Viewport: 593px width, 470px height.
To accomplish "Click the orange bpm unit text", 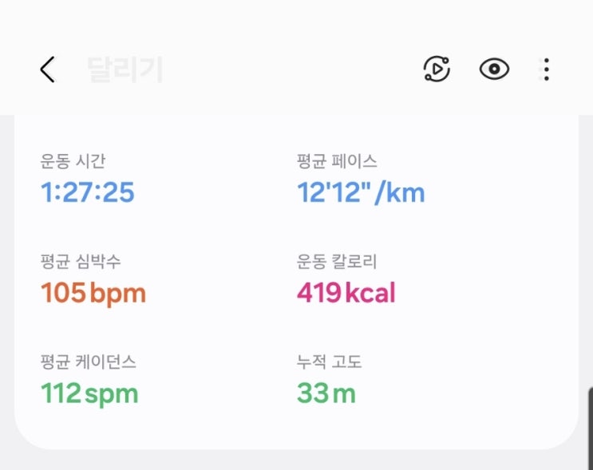I will [118, 294].
